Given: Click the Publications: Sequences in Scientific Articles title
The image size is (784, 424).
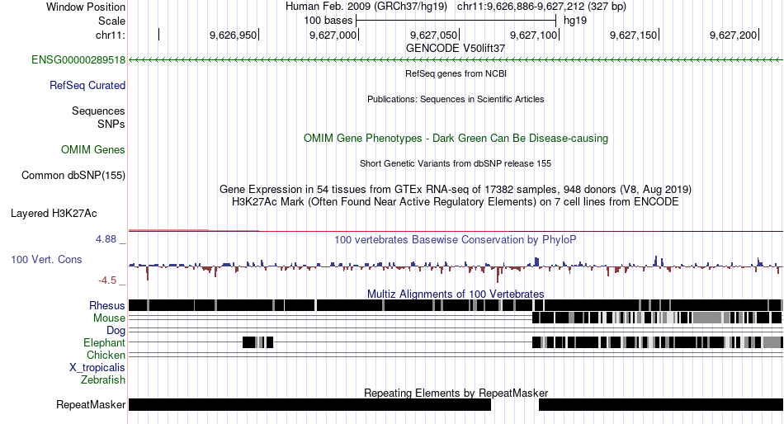Looking at the screenshot, I should [x=456, y=99].
